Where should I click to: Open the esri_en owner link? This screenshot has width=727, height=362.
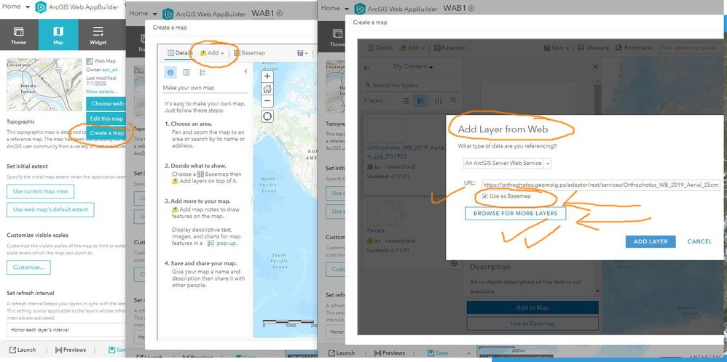pos(110,70)
